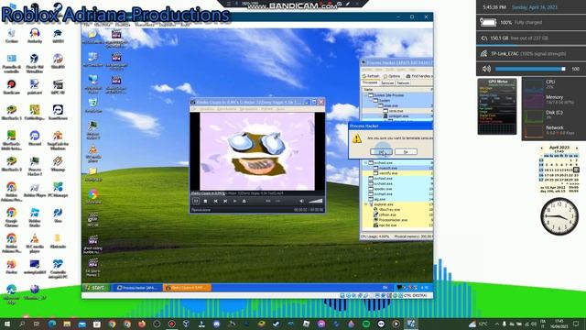586x330 pixels.
Task: Open the Audacity desktop icon
Action: coord(35,36)
